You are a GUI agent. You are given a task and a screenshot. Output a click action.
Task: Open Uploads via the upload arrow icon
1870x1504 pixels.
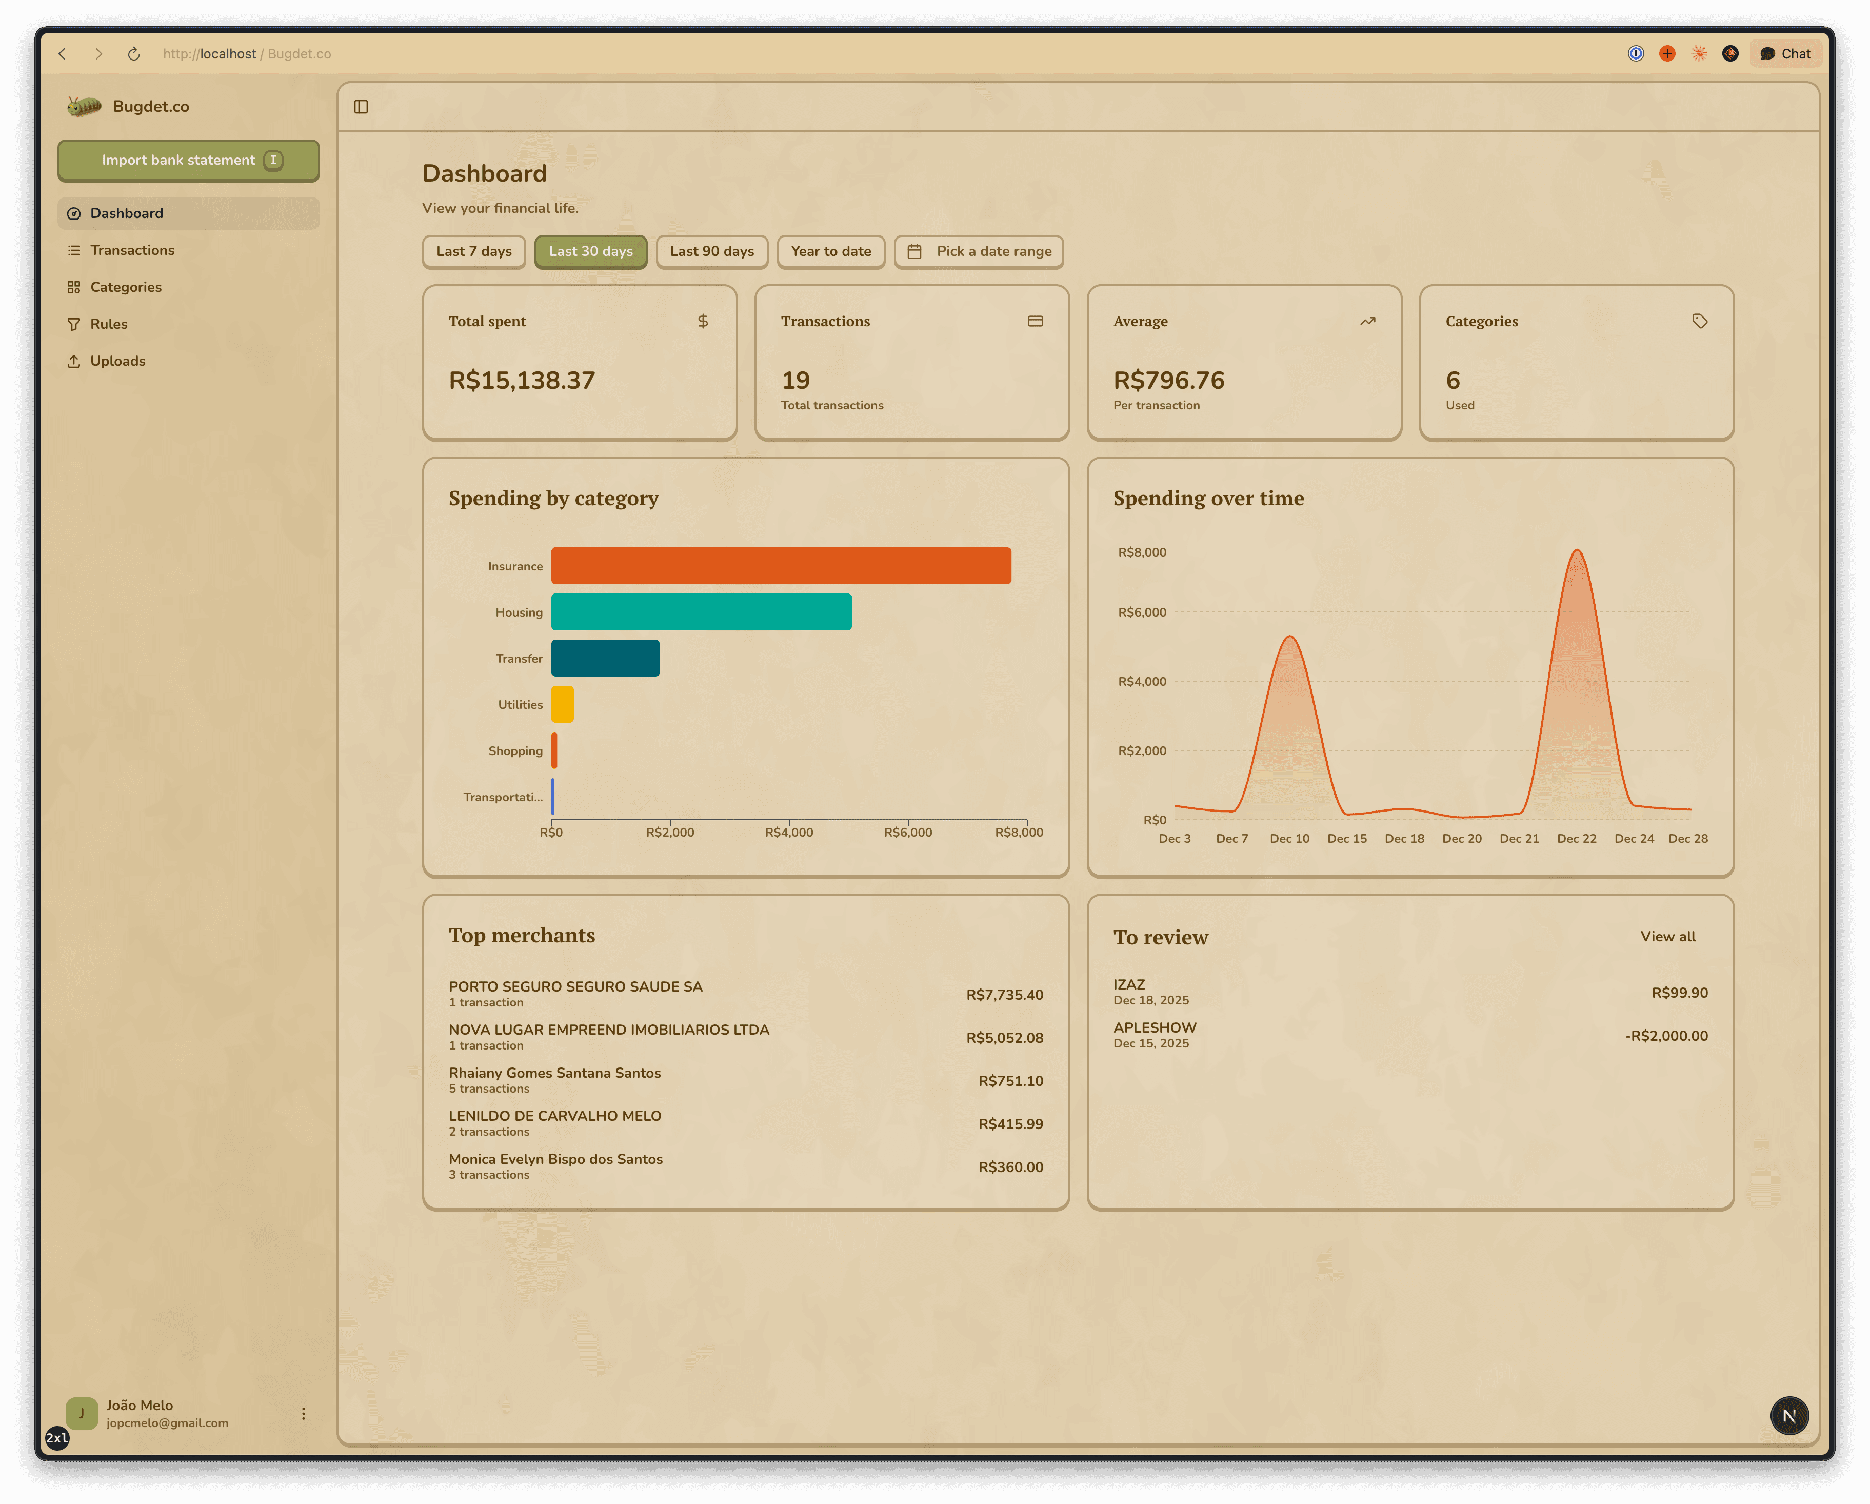[x=74, y=361]
